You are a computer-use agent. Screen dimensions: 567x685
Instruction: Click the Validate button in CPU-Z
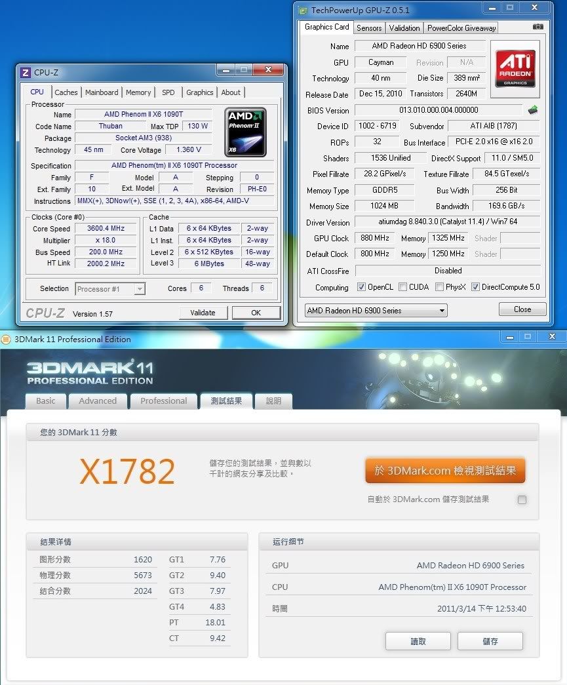click(203, 313)
